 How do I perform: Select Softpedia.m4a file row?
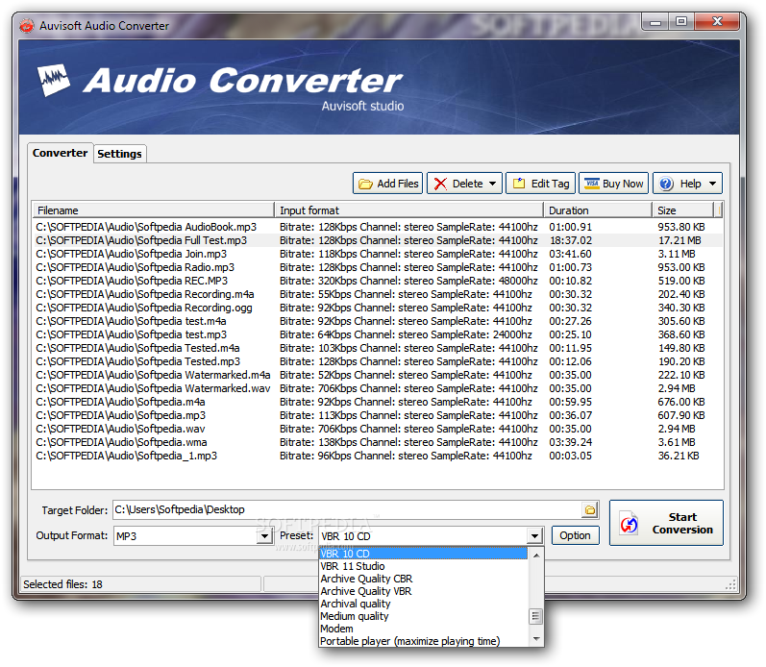(377, 402)
